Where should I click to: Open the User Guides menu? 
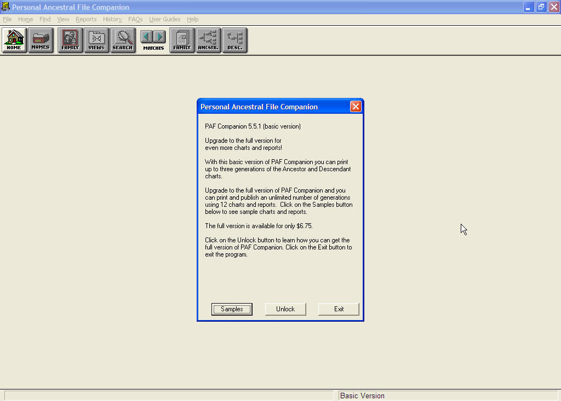[165, 19]
